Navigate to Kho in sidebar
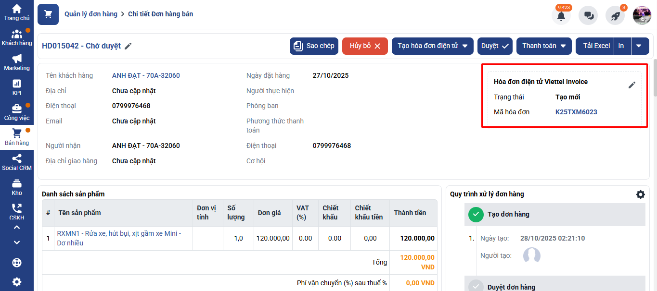 (x=17, y=188)
